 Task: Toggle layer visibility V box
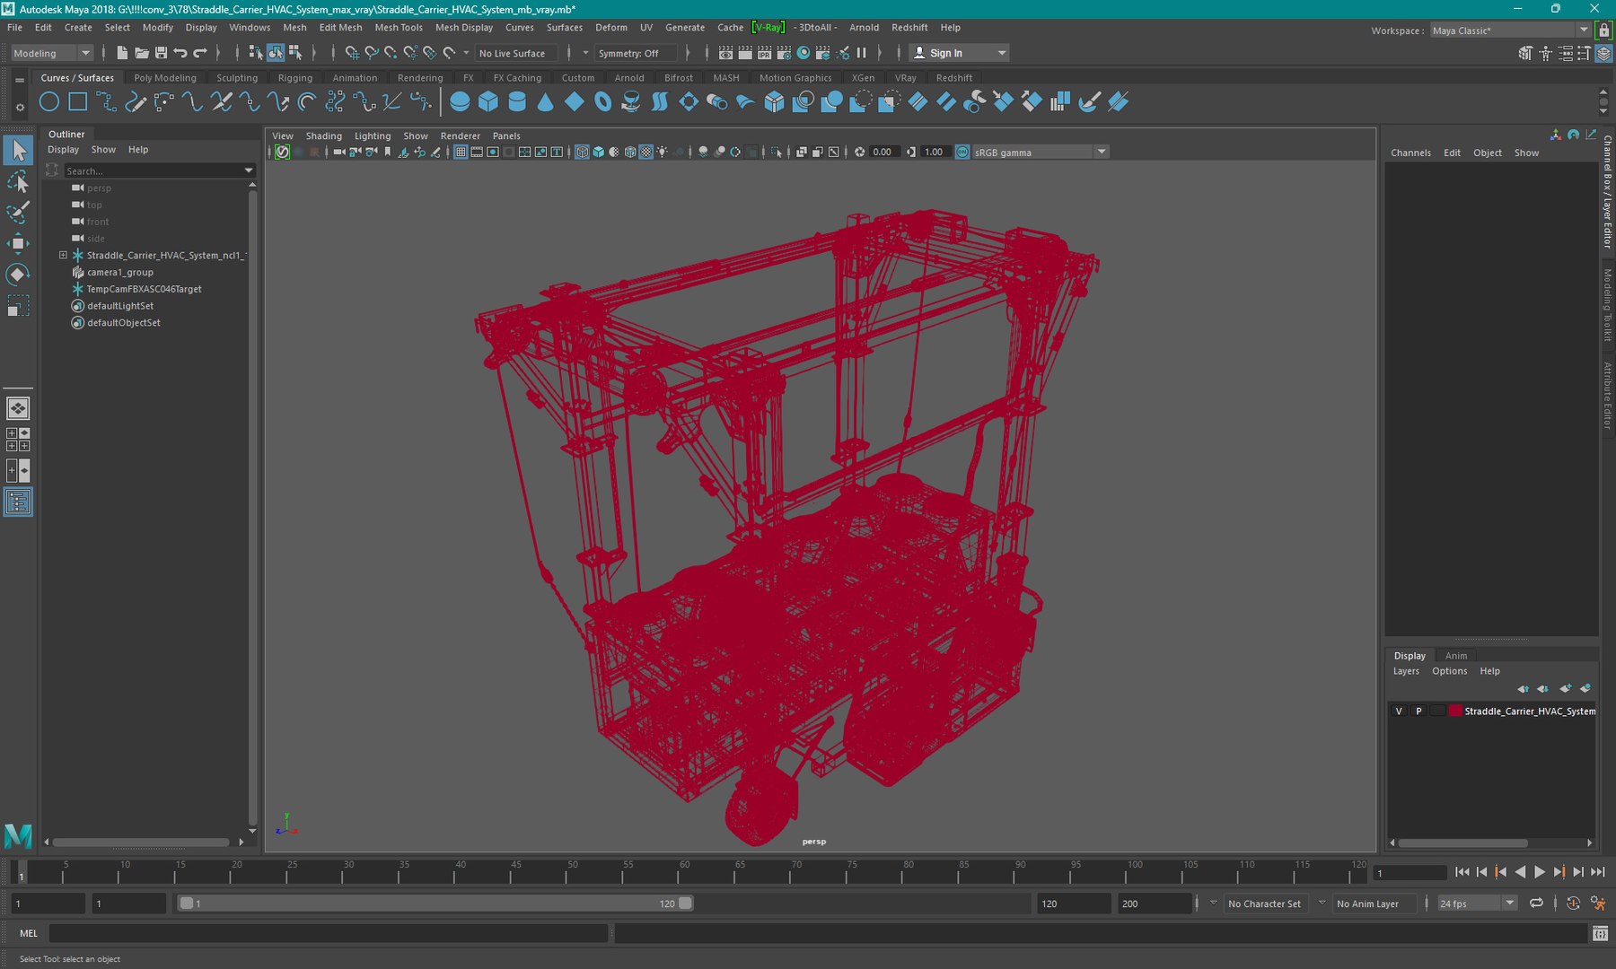coord(1399,711)
